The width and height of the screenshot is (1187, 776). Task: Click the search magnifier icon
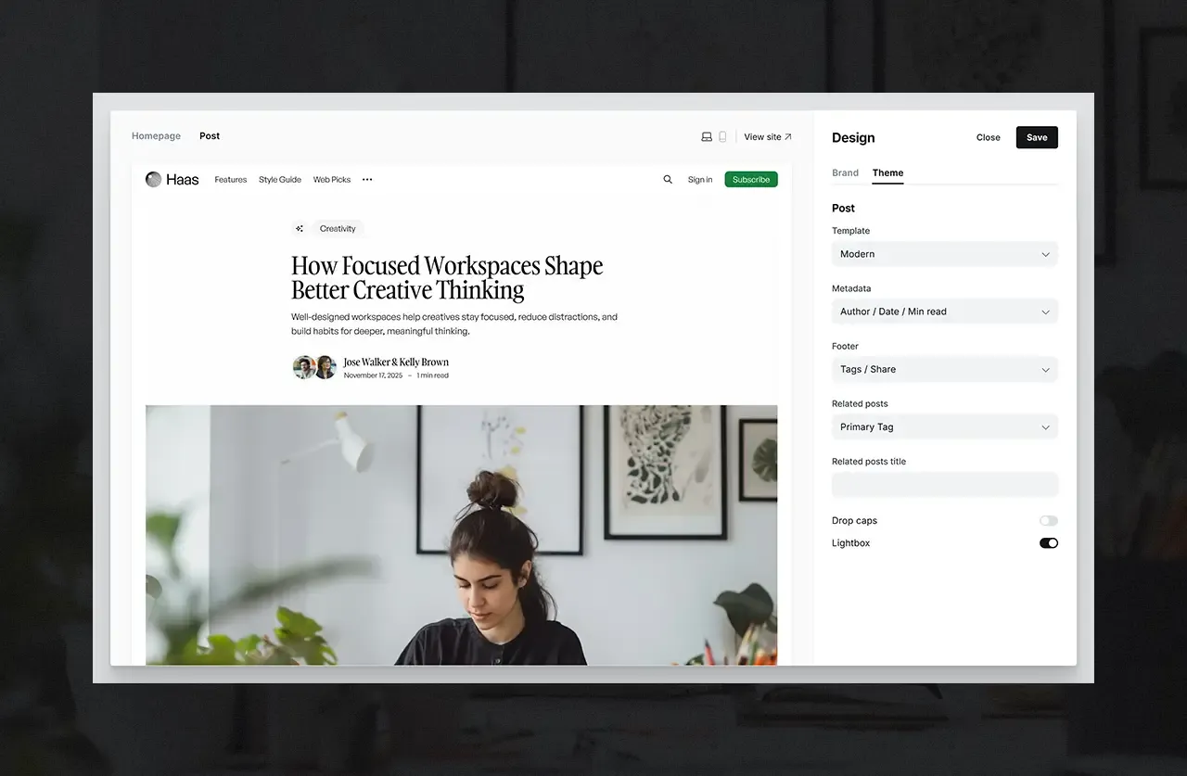point(668,180)
